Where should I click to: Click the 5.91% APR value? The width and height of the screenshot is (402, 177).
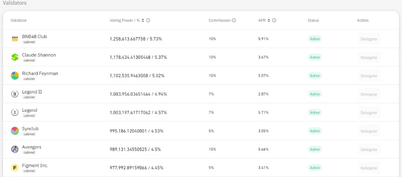pos(263,39)
